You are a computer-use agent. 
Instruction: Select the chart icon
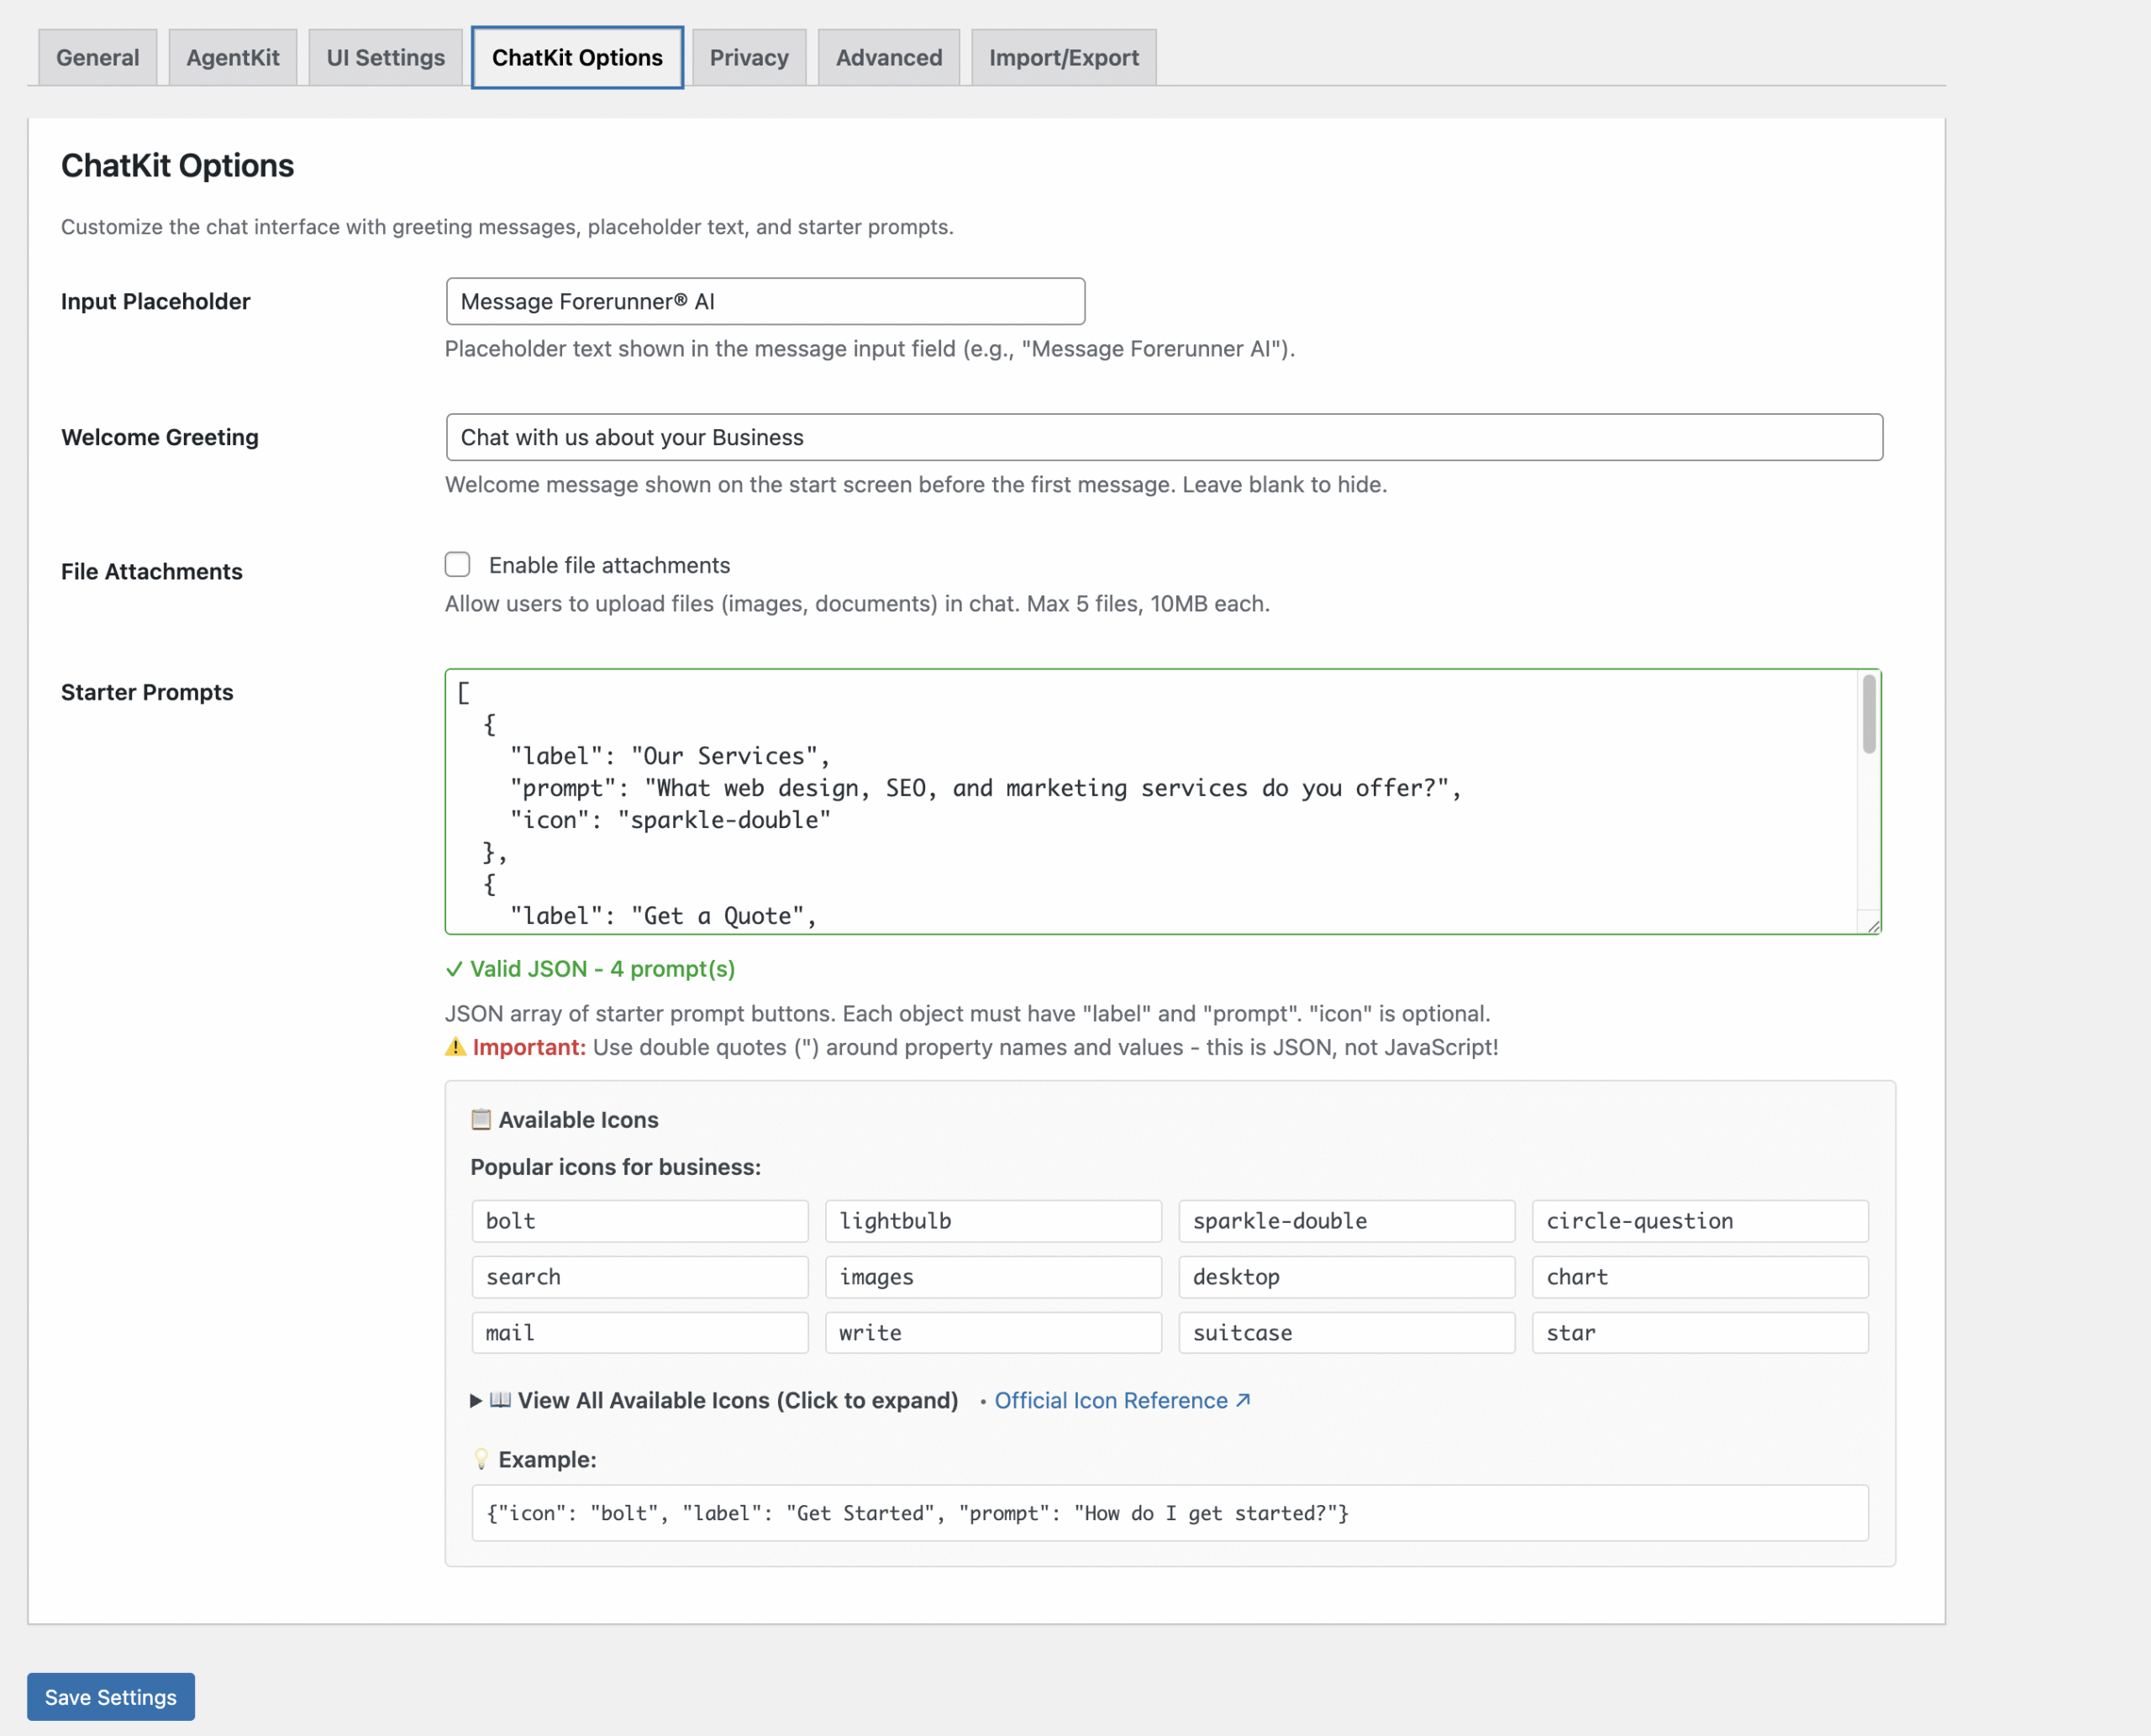point(1700,1276)
